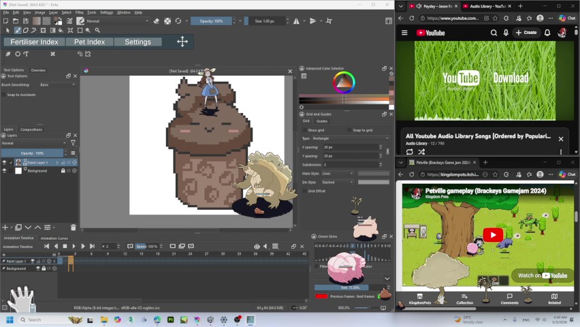Open Main Style Lines dropdown
This screenshot has width=580, height=327.
point(338,173)
